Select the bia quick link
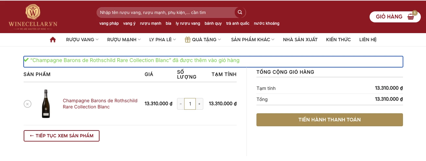Screen dimensions: 426x161 pyautogui.click(x=168, y=23)
